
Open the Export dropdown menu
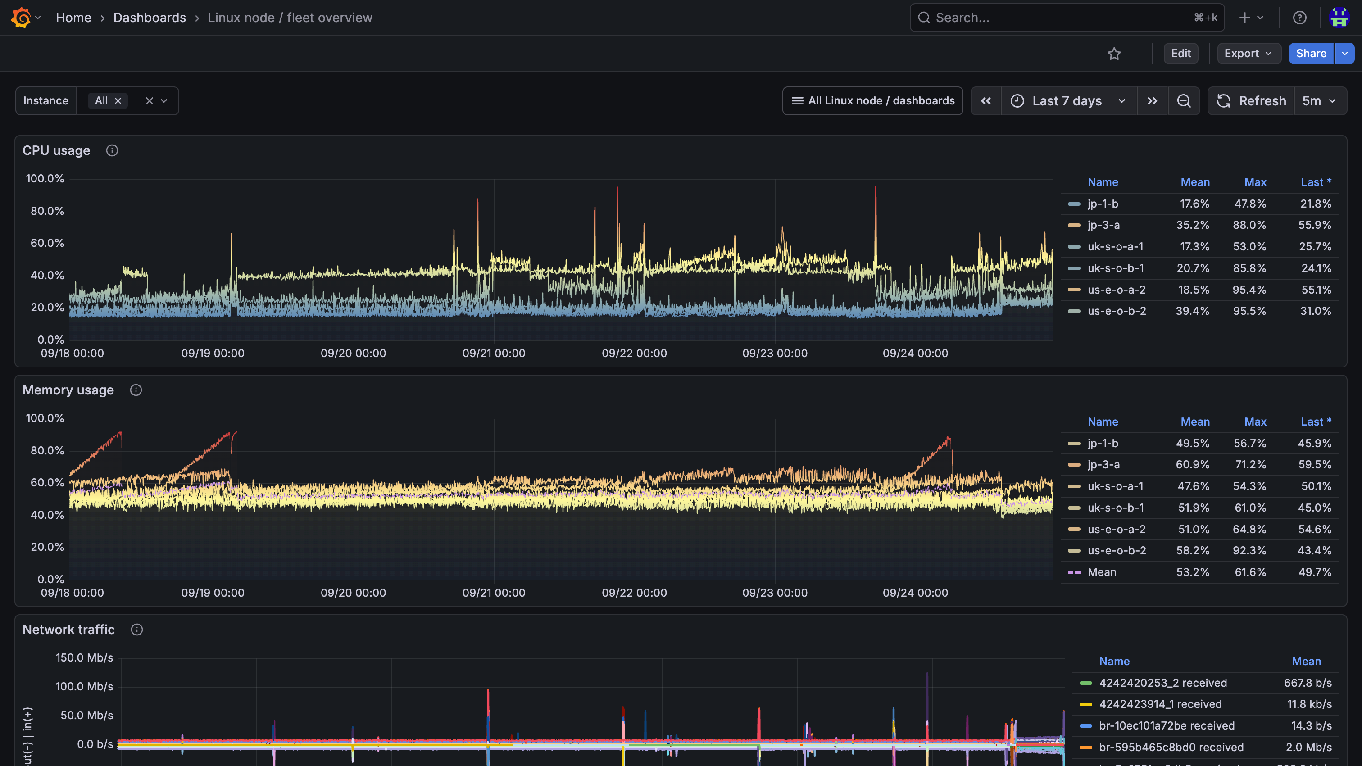click(1249, 54)
